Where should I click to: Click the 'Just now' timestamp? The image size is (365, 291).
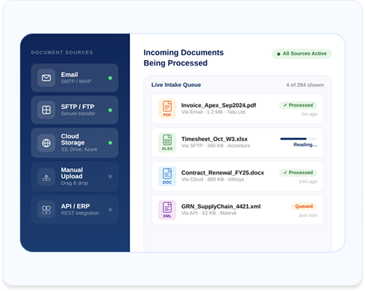[308, 216]
